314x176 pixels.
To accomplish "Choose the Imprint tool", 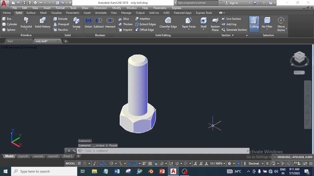I will pos(126,30).
